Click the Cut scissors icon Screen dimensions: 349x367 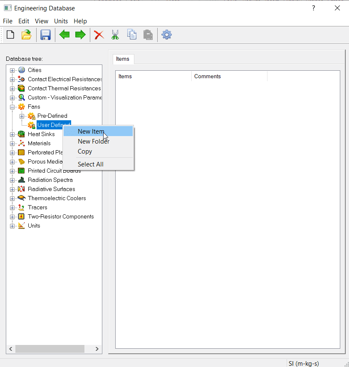click(x=115, y=35)
